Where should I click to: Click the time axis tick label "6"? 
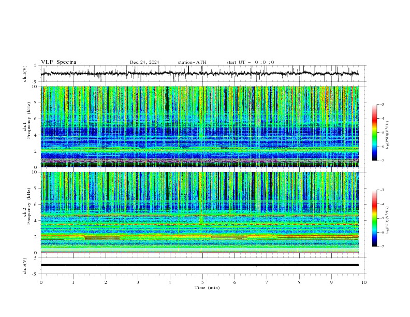(x=235, y=282)
